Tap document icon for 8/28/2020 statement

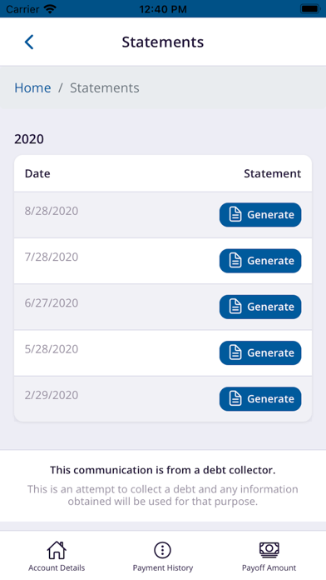tap(235, 214)
